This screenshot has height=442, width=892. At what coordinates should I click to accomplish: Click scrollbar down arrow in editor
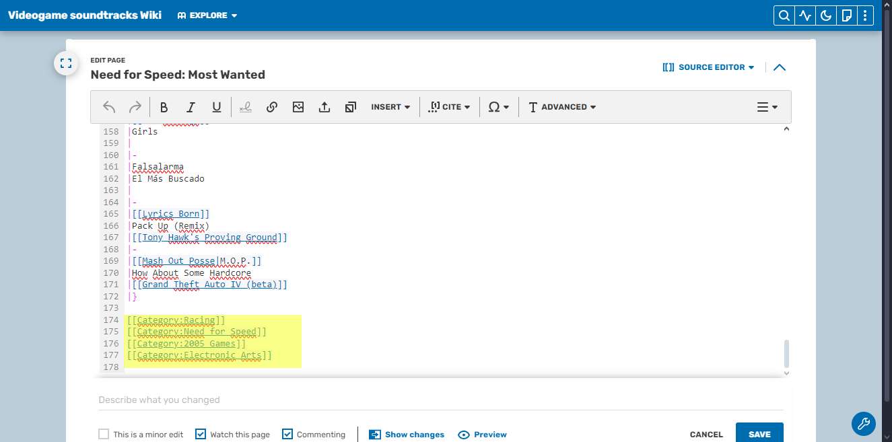[786, 373]
